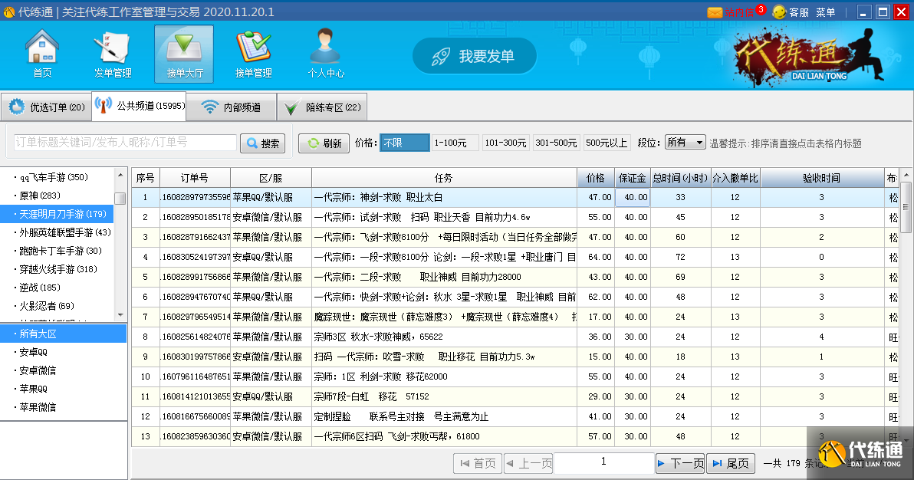
Task: Click the order keyword search field
Action: point(125,143)
